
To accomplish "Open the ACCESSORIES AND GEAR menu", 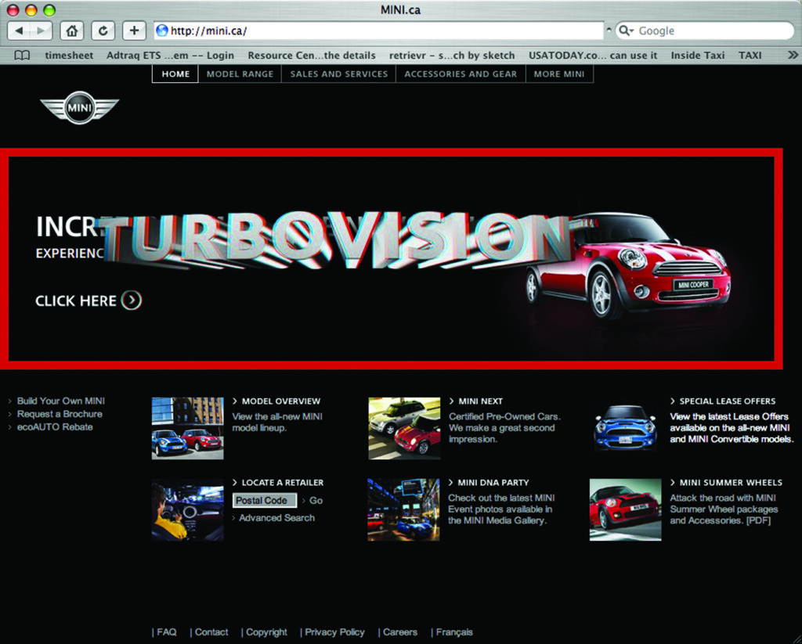I will coord(461,74).
